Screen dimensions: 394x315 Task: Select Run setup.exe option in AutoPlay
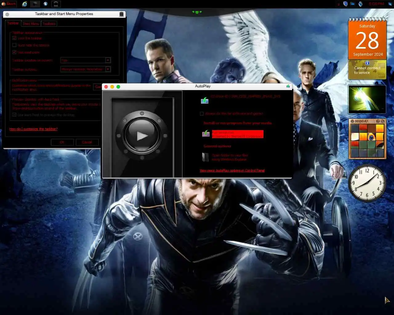pos(237,134)
